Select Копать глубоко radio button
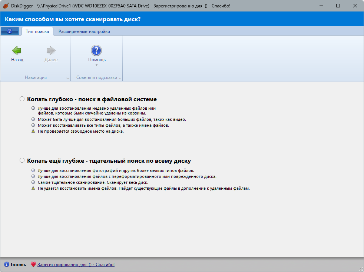Image resolution: width=364 pixels, height=272 pixels. tap(22, 99)
